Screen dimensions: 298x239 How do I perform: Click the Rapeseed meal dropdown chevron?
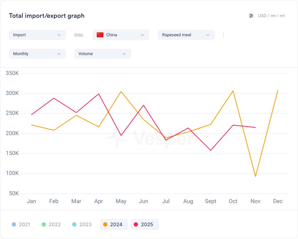tap(208, 35)
